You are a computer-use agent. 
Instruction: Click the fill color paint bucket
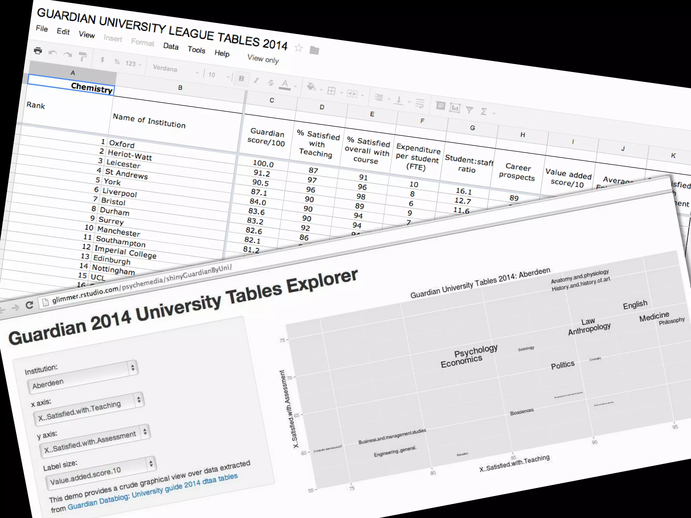(x=311, y=87)
